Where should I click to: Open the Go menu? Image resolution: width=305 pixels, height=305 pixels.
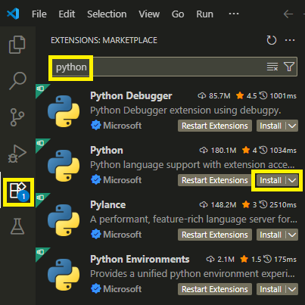coord(178,14)
